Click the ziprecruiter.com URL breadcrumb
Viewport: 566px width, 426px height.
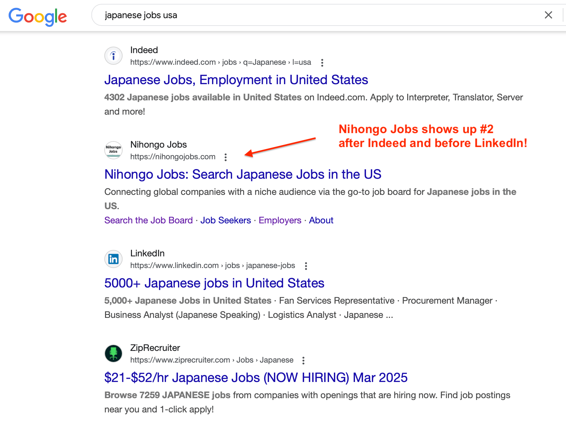212,360
